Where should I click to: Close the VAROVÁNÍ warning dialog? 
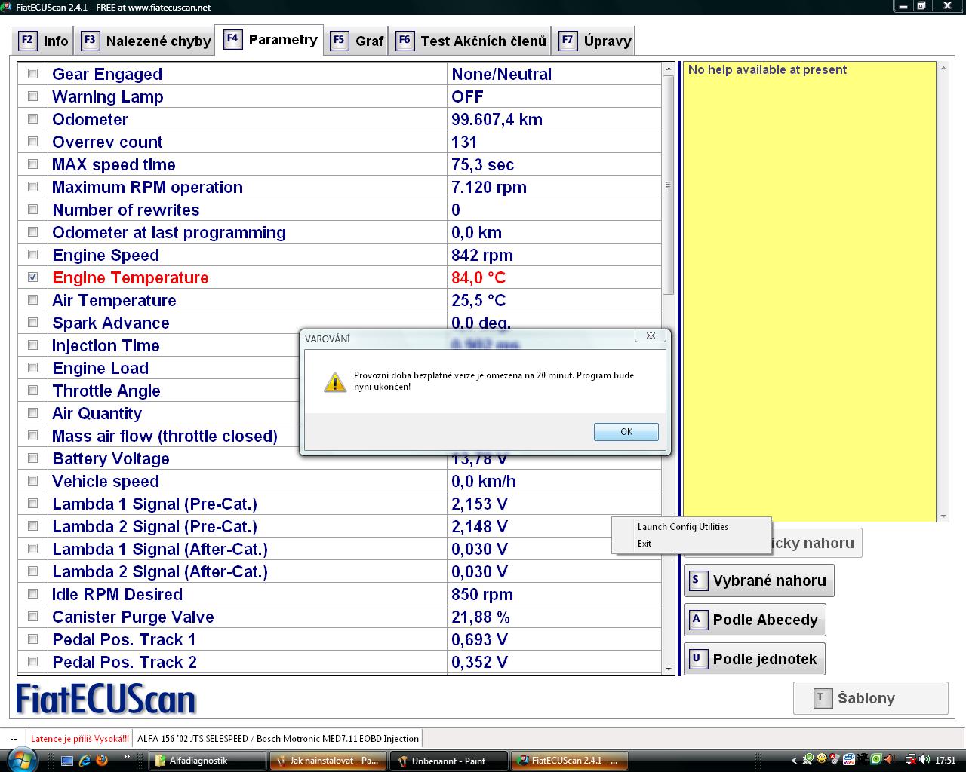[651, 336]
